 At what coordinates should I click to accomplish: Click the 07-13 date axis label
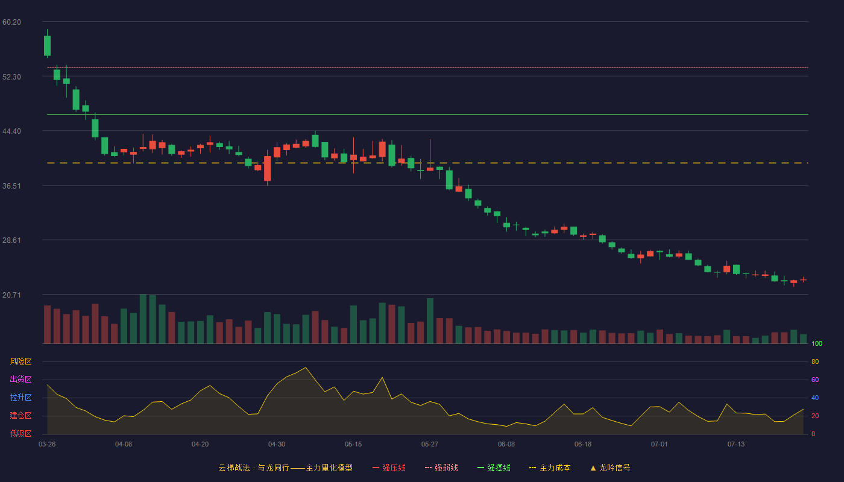(736, 444)
